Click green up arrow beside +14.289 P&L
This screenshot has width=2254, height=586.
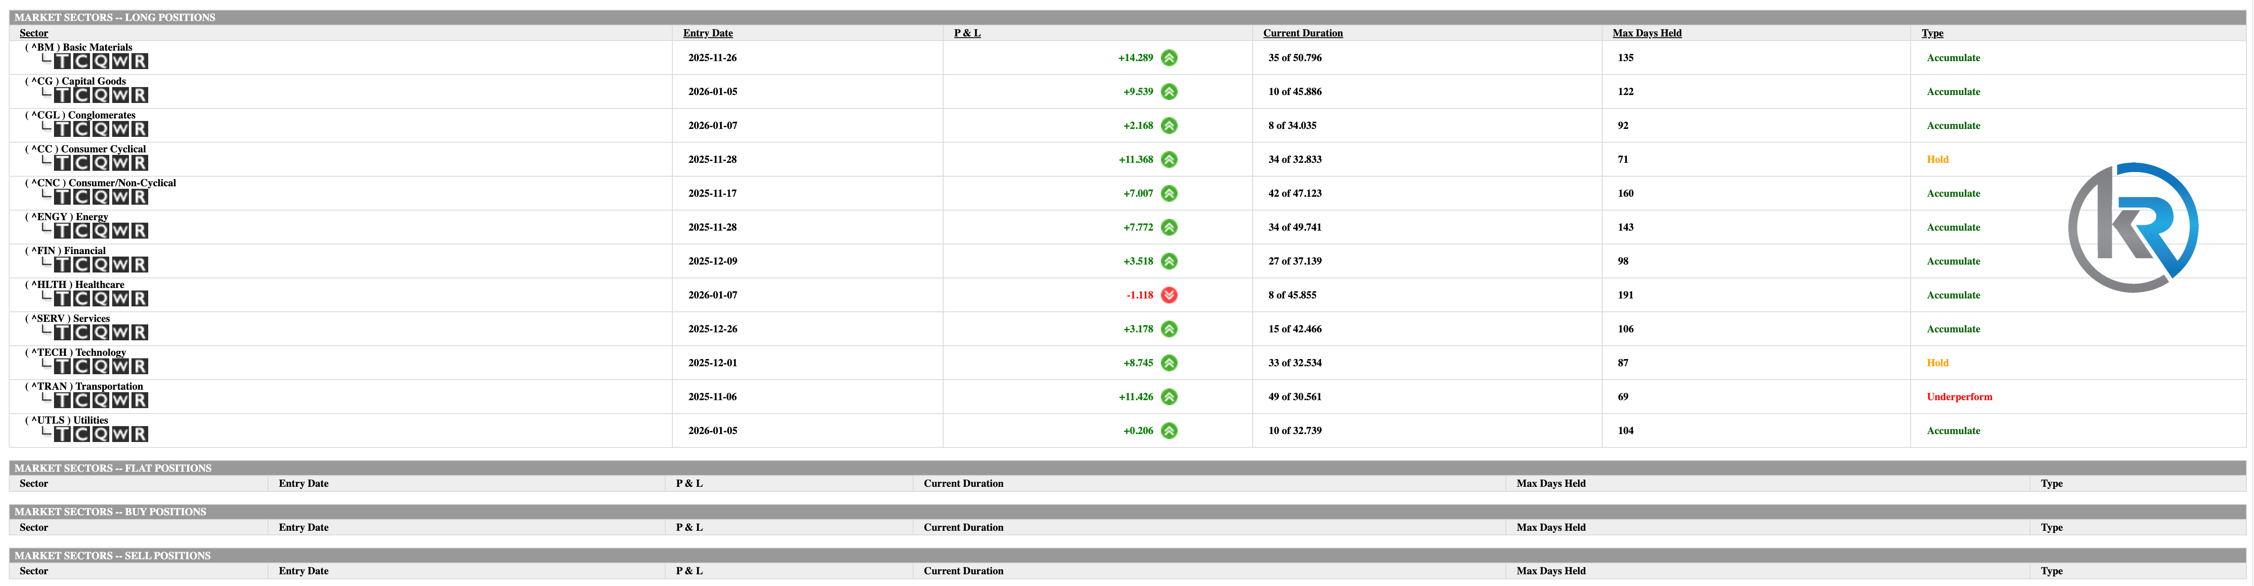click(x=1169, y=58)
